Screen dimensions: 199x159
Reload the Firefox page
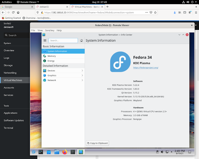click(x=13, y=12)
